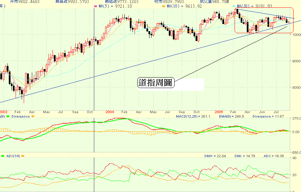Viewport: 301px width, 192px height.
Task: Select the 'MA(5) = 9721.10' readout
Action: pos(115,6)
